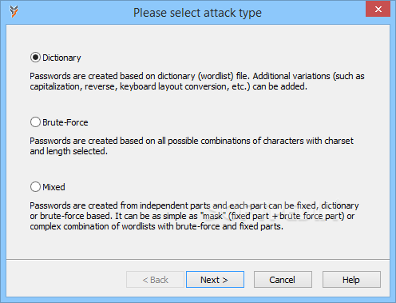Choose the Brute-Force radio button circle
This screenshot has height=303, width=396.
tap(35, 122)
